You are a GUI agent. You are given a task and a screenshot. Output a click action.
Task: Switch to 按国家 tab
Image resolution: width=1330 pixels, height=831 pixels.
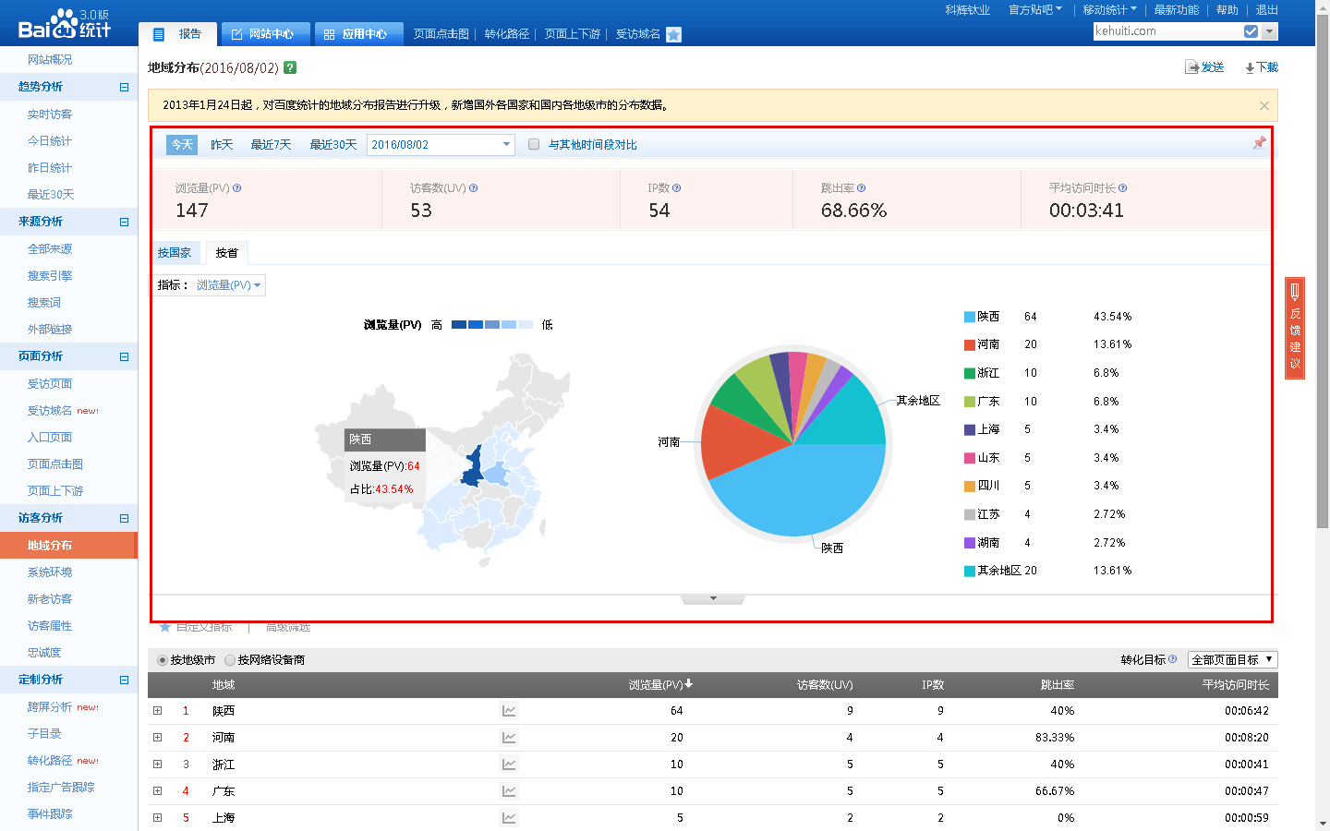click(175, 252)
